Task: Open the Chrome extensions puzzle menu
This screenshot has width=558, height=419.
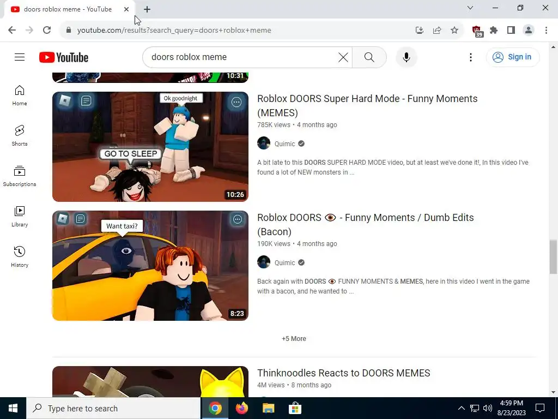Action: click(x=494, y=30)
